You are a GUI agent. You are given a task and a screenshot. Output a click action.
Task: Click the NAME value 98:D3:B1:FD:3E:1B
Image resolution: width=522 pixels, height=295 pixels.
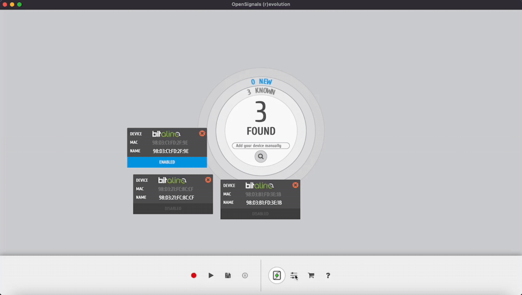point(264,203)
